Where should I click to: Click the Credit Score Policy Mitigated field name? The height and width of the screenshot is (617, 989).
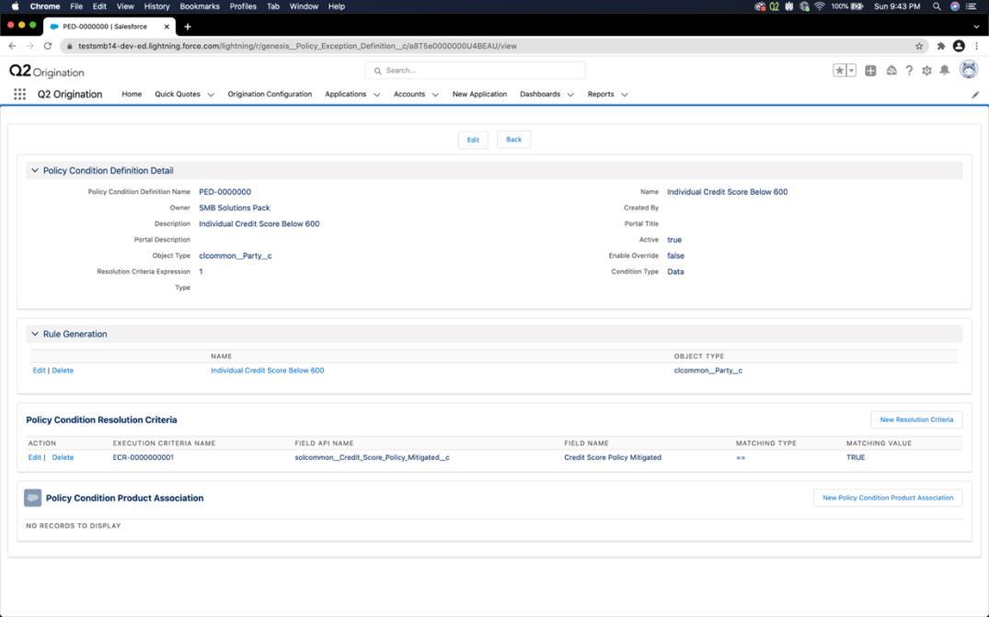(x=613, y=458)
